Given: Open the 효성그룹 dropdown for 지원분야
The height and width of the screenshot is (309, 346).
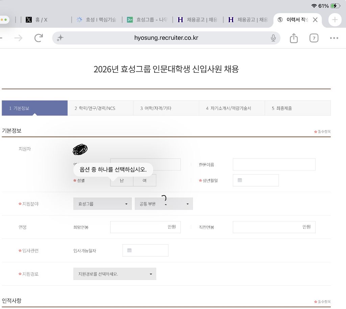Looking at the screenshot, I should click(x=102, y=204).
